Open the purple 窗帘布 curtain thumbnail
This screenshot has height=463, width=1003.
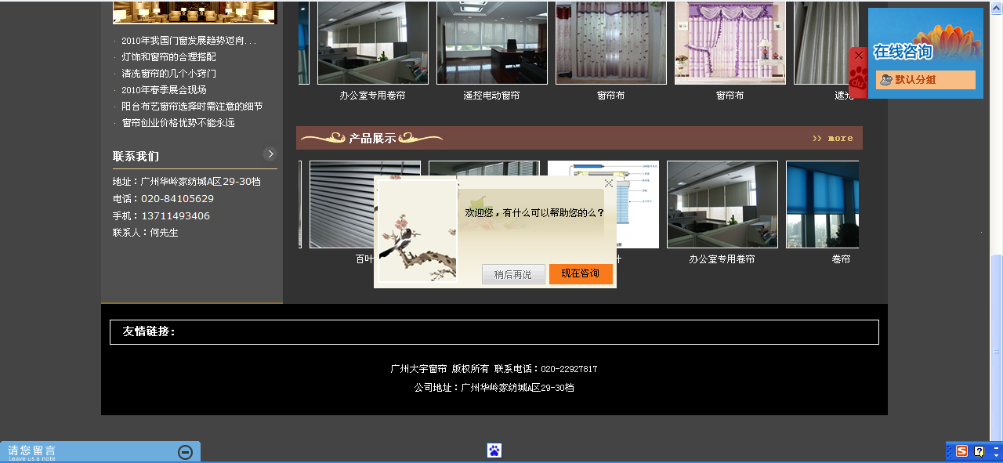pyautogui.click(x=730, y=42)
